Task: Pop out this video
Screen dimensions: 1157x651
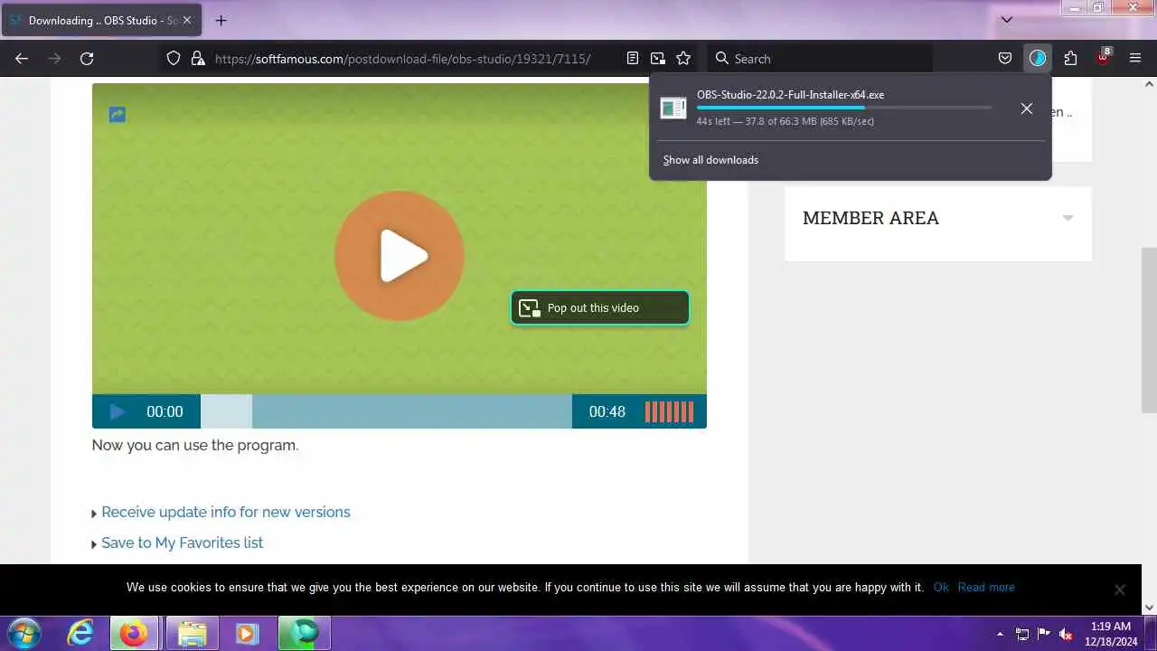Action: coord(600,307)
